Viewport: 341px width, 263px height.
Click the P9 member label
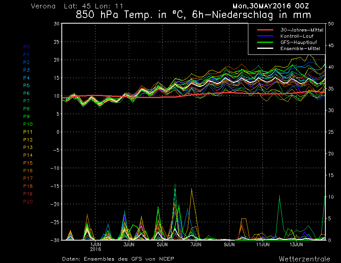[x=26, y=116]
